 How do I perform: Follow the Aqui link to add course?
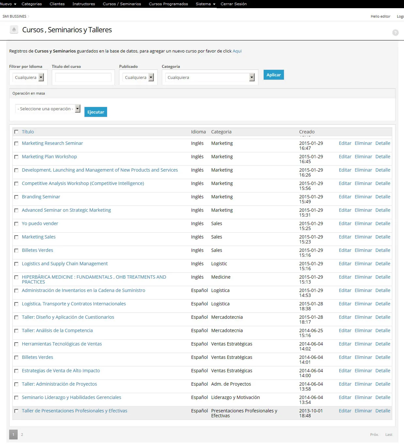click(237, 51)
